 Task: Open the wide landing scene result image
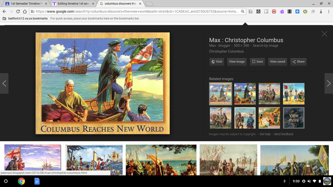(x=161, y=160)
